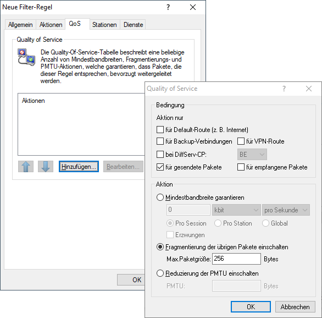
Task: Expand the kbit unit dropdown
Action: (236, 210)
